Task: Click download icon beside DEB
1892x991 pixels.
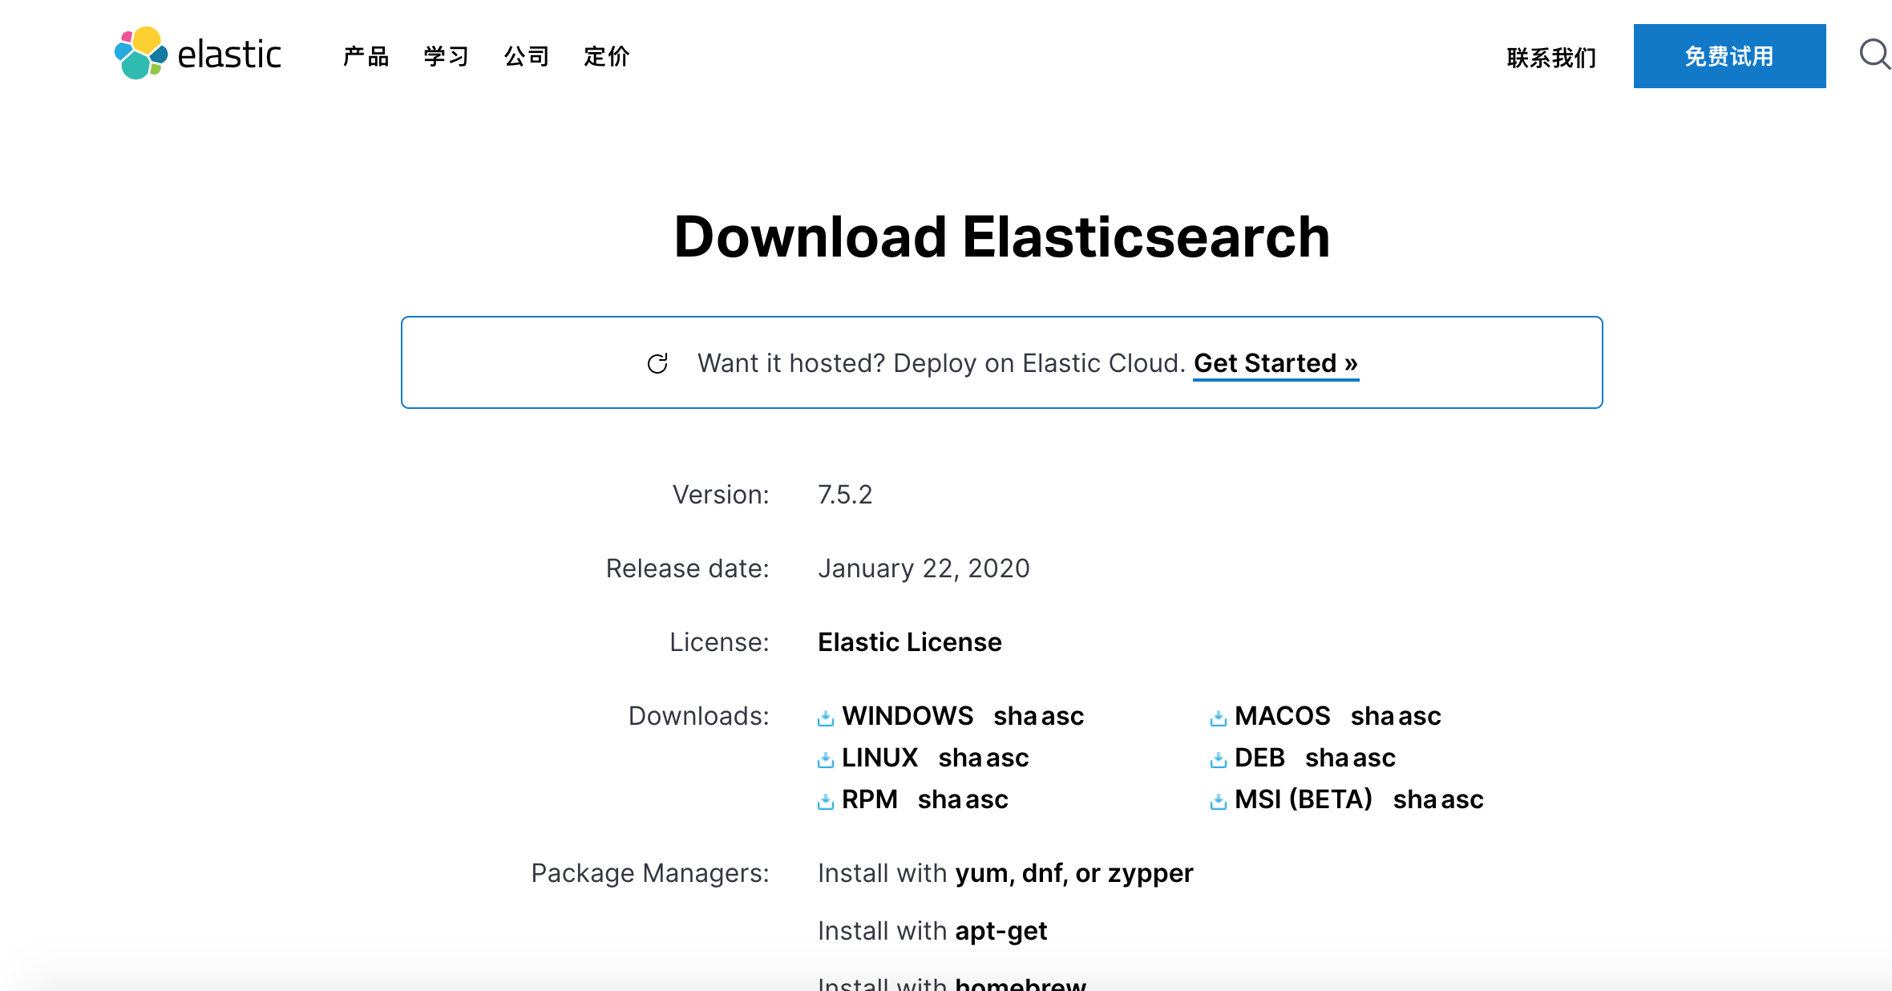Action: point(1218,759)
